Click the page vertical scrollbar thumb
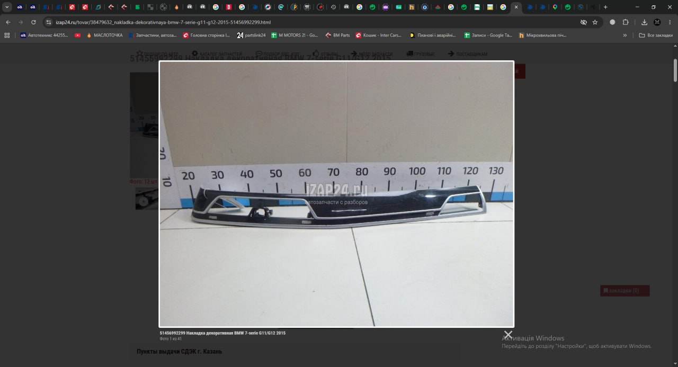 [x=675, y=70]
